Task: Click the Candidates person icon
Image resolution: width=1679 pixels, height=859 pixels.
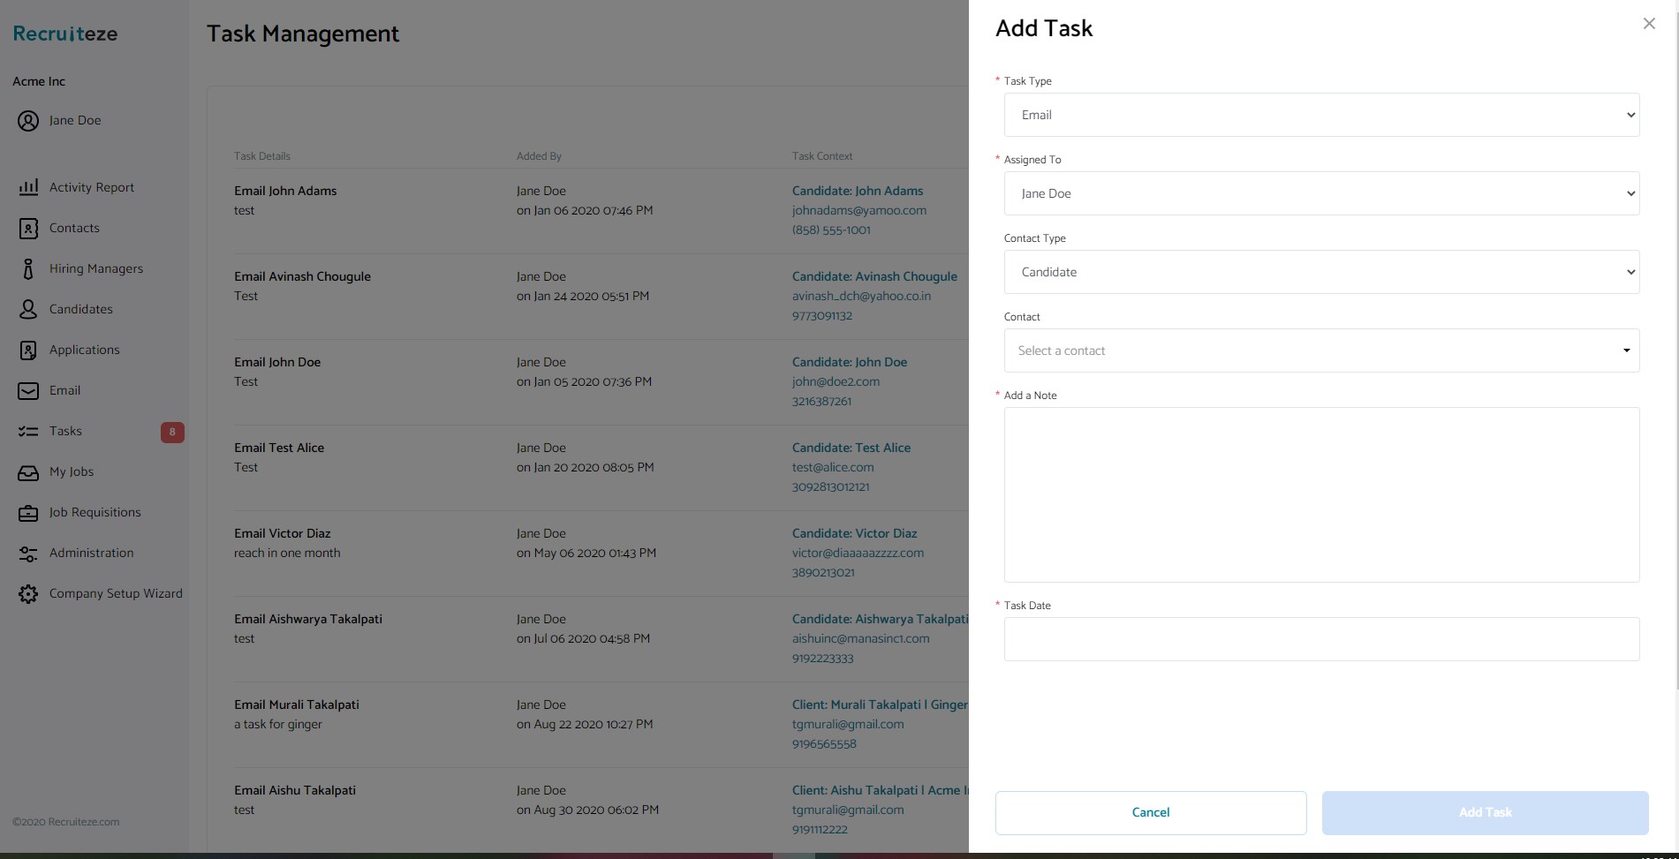Action: (28, 310)
